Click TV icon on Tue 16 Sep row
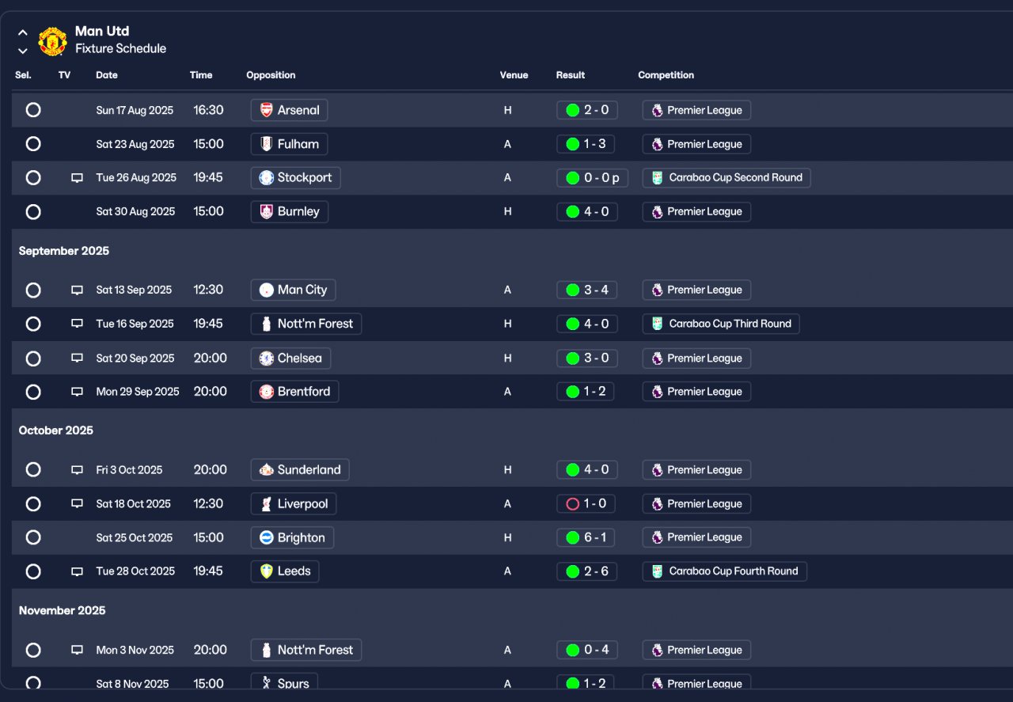This screenshot has width=1013, height=702. point(77,324)
